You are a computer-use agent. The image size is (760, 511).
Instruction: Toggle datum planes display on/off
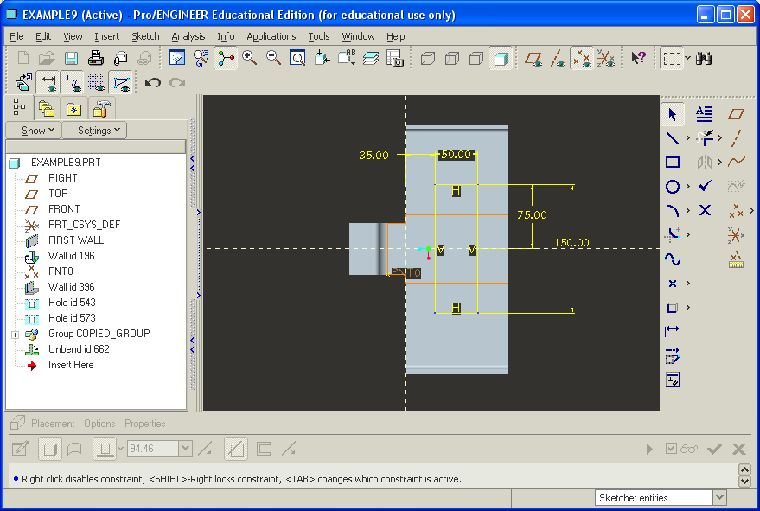[x=534, y=58]
